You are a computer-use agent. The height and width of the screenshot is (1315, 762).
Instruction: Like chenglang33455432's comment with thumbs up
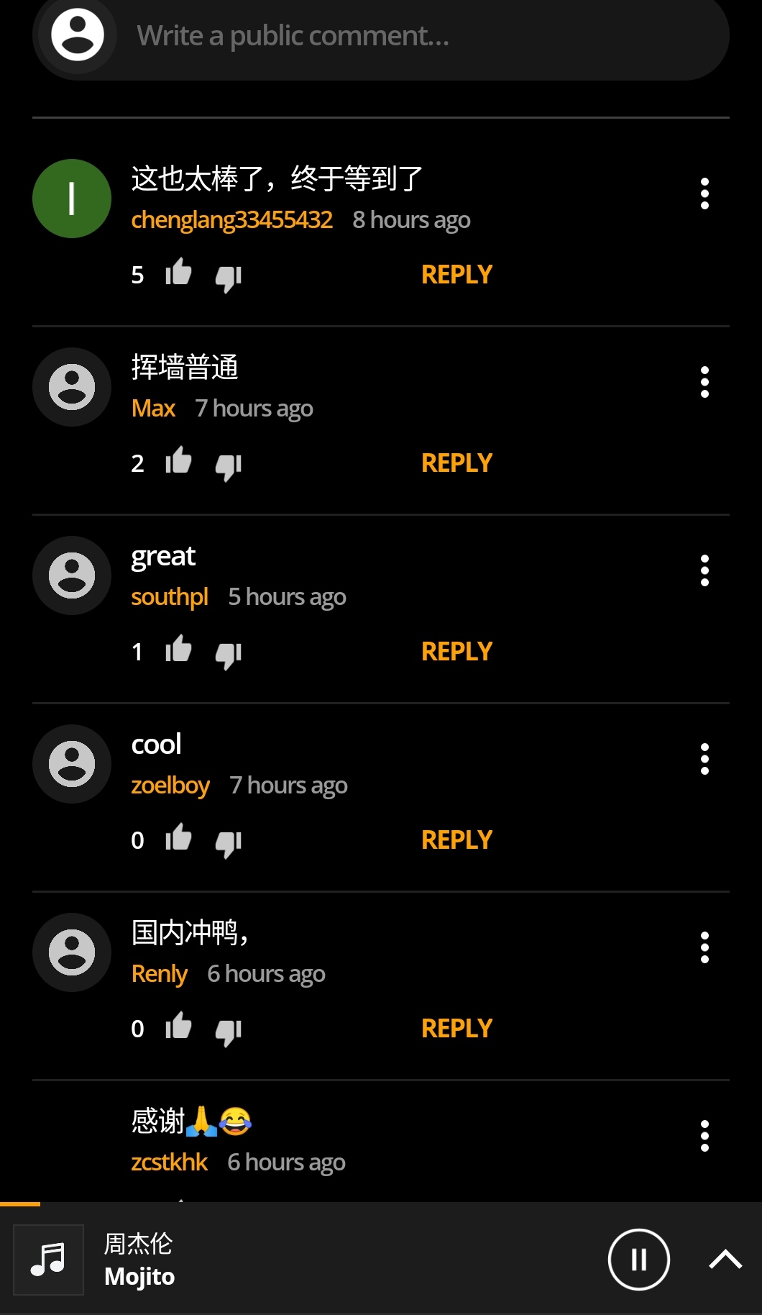click(x=178, y=273)
